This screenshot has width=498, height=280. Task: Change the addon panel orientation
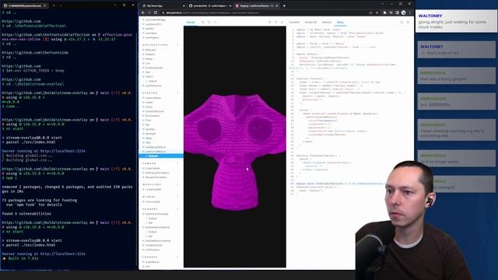coord(402,23)
